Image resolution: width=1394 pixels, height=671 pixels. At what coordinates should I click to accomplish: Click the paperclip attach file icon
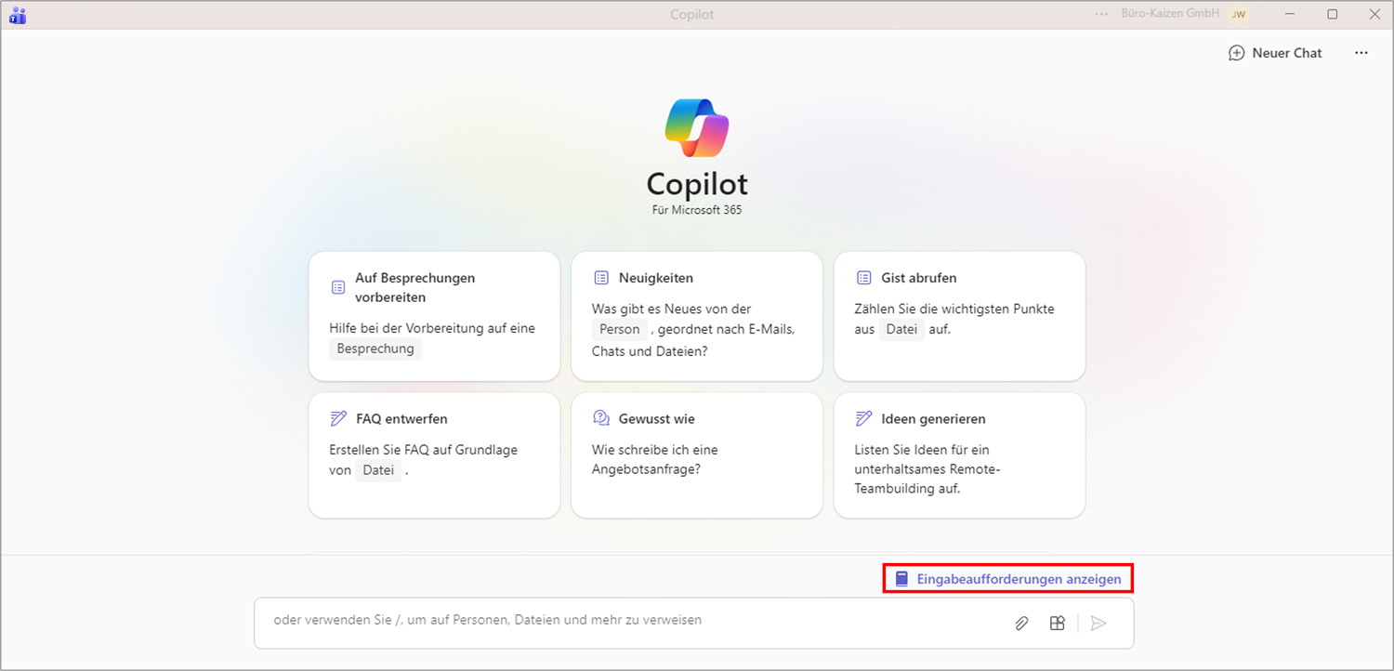1021,624
